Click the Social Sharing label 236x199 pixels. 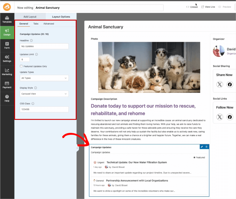(x=221, y=66)
